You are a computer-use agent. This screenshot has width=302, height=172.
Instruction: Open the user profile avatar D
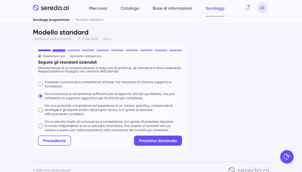pyautogui.click(x=262, y=8)
